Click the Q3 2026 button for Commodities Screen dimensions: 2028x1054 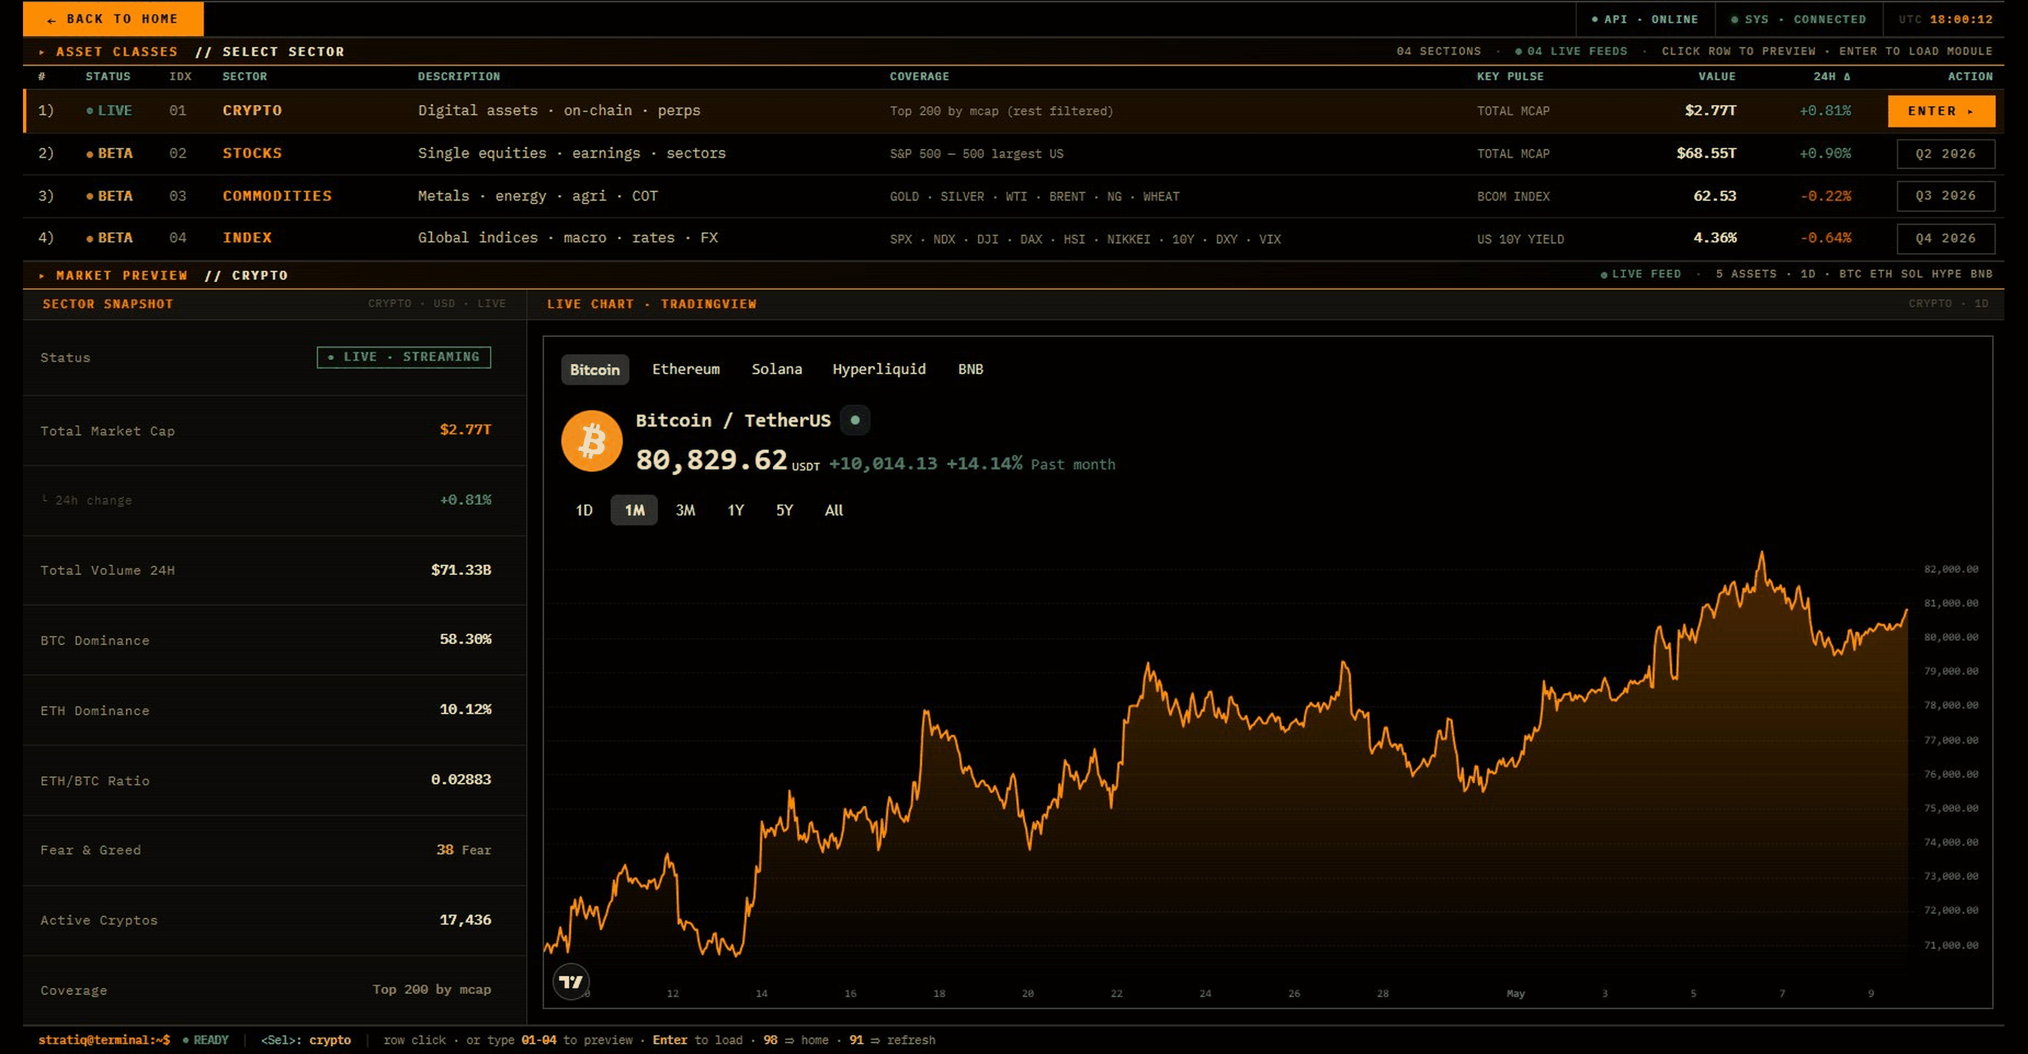(x=1946, y=196)
